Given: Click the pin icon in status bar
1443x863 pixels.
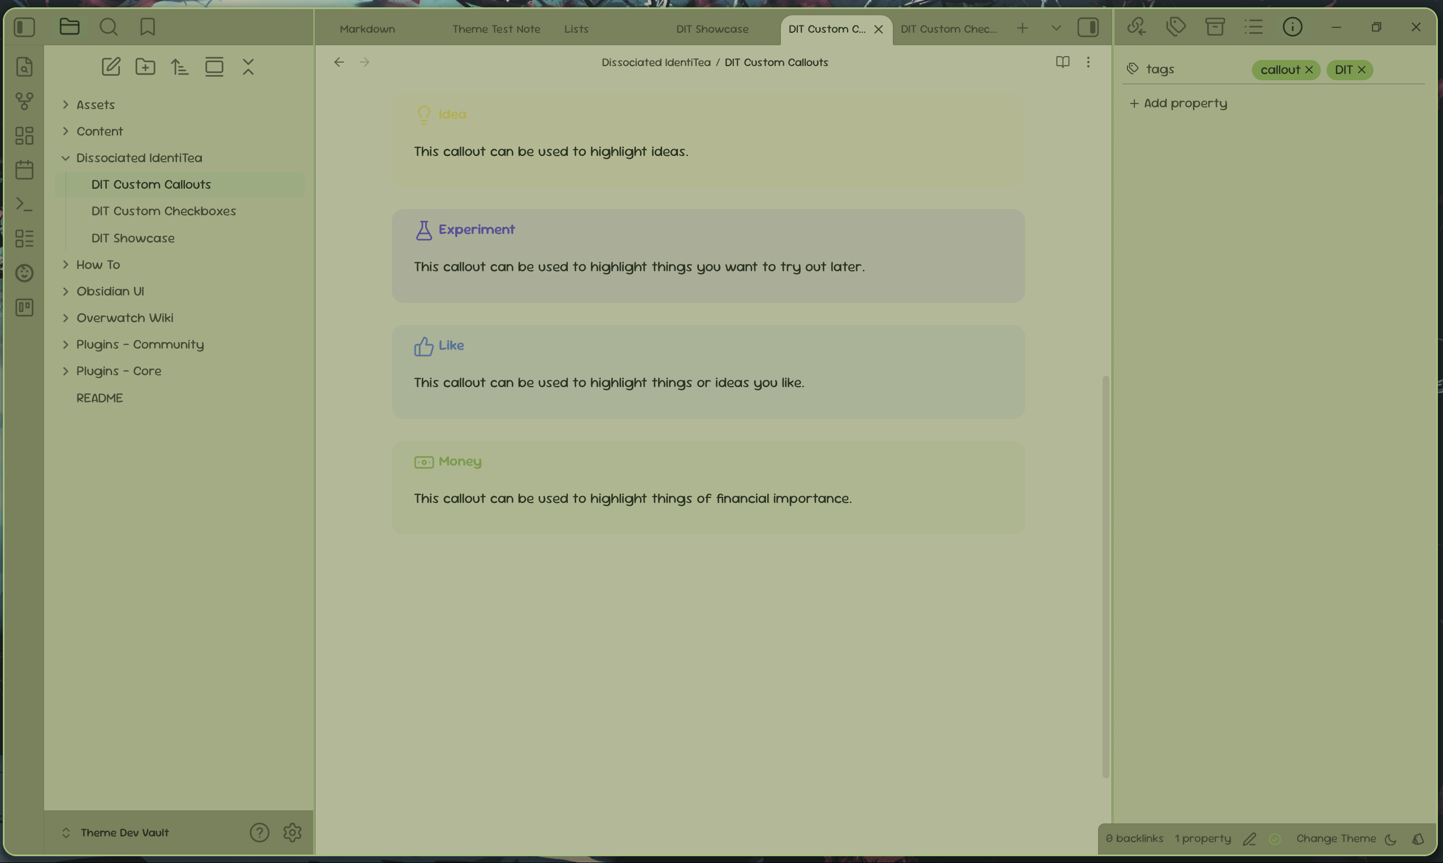Looking at the screenshot, I should pyautogui.click(x=1418, y=839).
